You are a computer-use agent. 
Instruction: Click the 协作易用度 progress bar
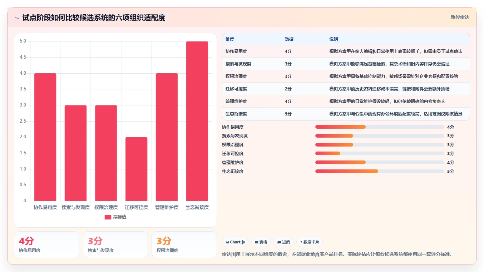coord(380,127)
